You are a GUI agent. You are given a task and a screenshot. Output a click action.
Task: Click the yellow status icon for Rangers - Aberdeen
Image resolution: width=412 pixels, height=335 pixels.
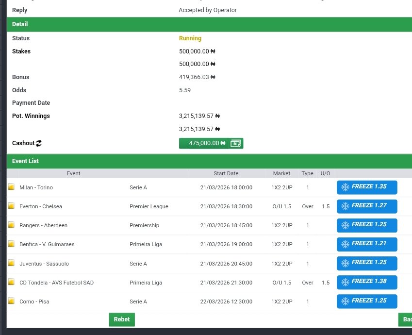pyautogui.click(x=11, y=225)
